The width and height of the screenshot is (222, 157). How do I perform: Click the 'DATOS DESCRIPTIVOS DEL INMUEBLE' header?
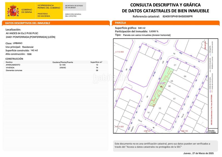coord(27,23)
